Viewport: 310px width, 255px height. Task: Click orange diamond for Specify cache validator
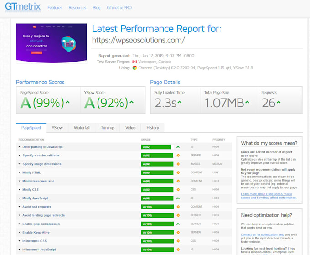tap(178, 156)
